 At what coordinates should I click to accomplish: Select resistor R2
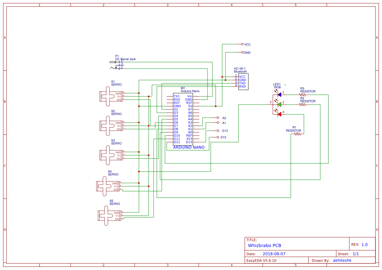click(303, 105)
